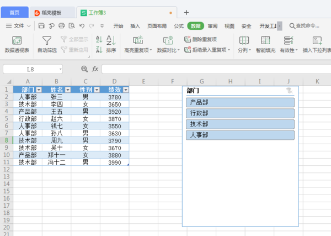Screen dimensions: 331x236
Task: Switch to the 首页 home tab
Action: (x=14, y=13)
